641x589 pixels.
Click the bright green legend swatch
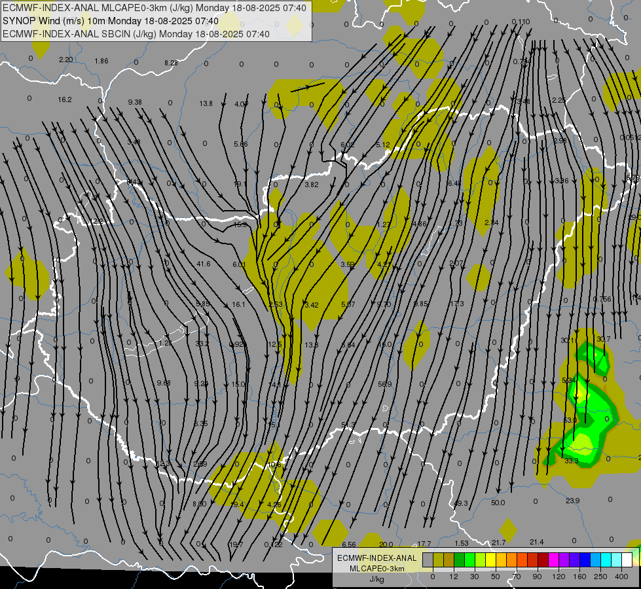tap(469, 560)
